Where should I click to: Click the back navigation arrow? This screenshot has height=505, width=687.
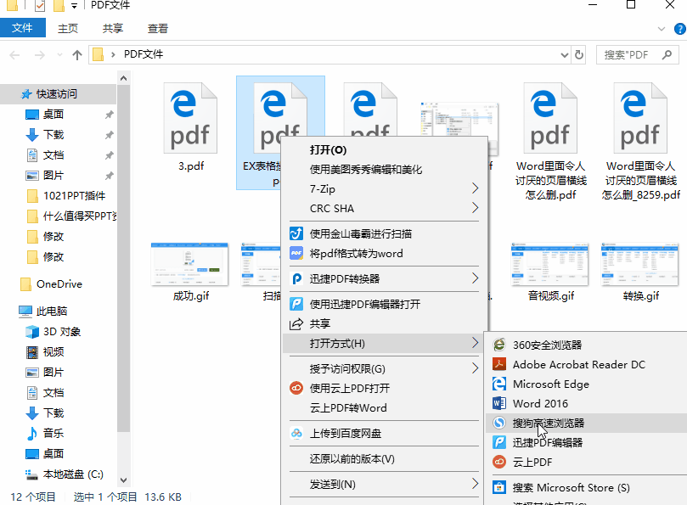click(14, 55)
